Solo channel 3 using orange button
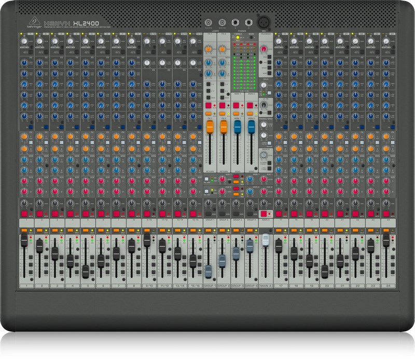Viewport: 415px width, 359px height. (55, 230)
